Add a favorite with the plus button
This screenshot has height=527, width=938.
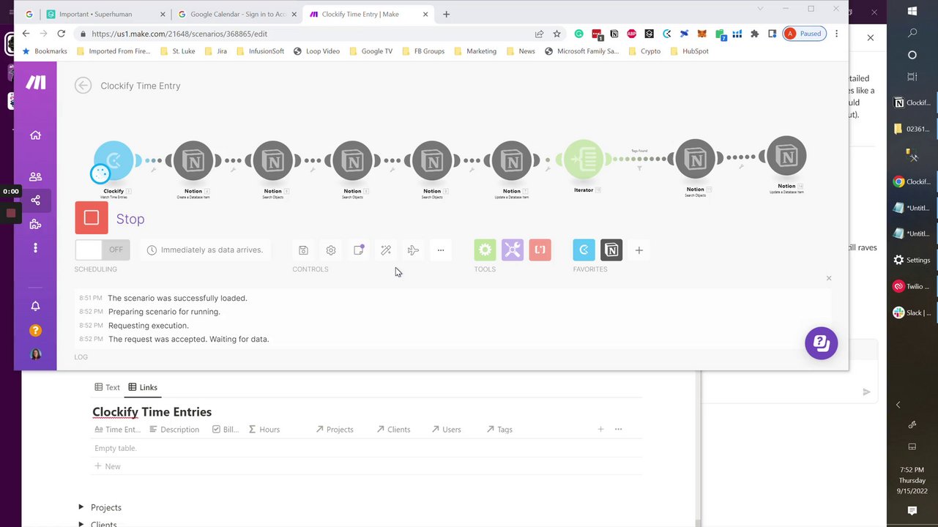click(x=639, y=250)
